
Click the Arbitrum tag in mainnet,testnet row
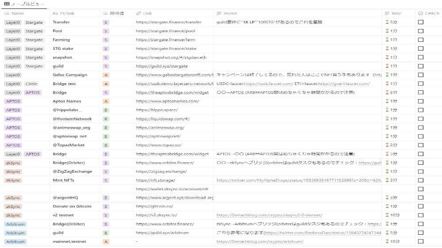click(15, 242)
